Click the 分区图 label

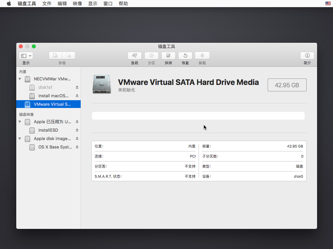point(101,166)
